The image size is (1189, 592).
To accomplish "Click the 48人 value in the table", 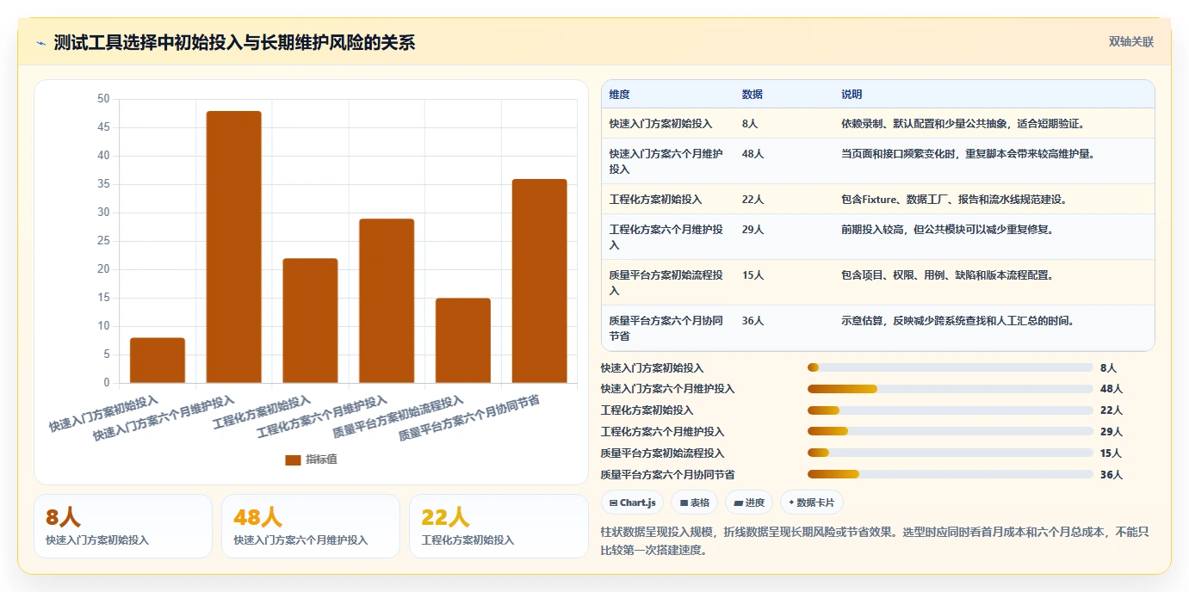I will pyautogui.click(x=752, y=154).
